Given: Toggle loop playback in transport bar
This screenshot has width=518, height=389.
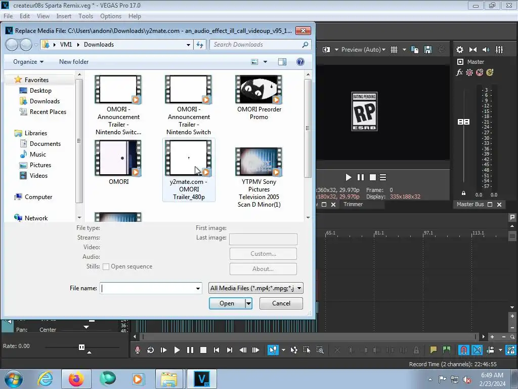Looking at the screenshot, I should click(150, 350).
